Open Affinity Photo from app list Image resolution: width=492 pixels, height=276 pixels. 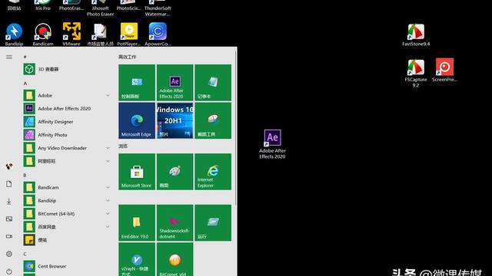[67, 135]
